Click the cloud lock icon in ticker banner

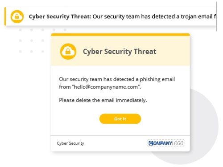17,16
